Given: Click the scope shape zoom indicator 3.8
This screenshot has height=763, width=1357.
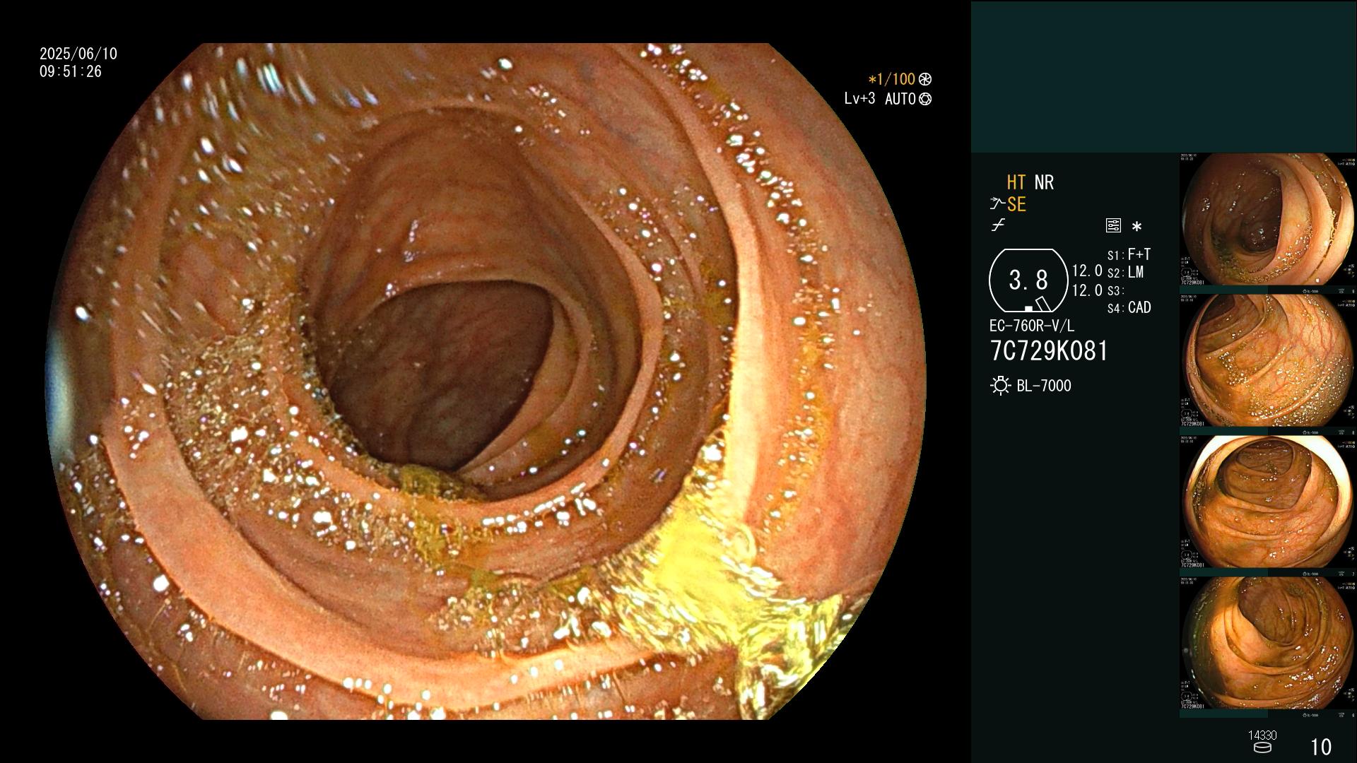Looking at the screenshot, I should click(x=1028, y=280).
